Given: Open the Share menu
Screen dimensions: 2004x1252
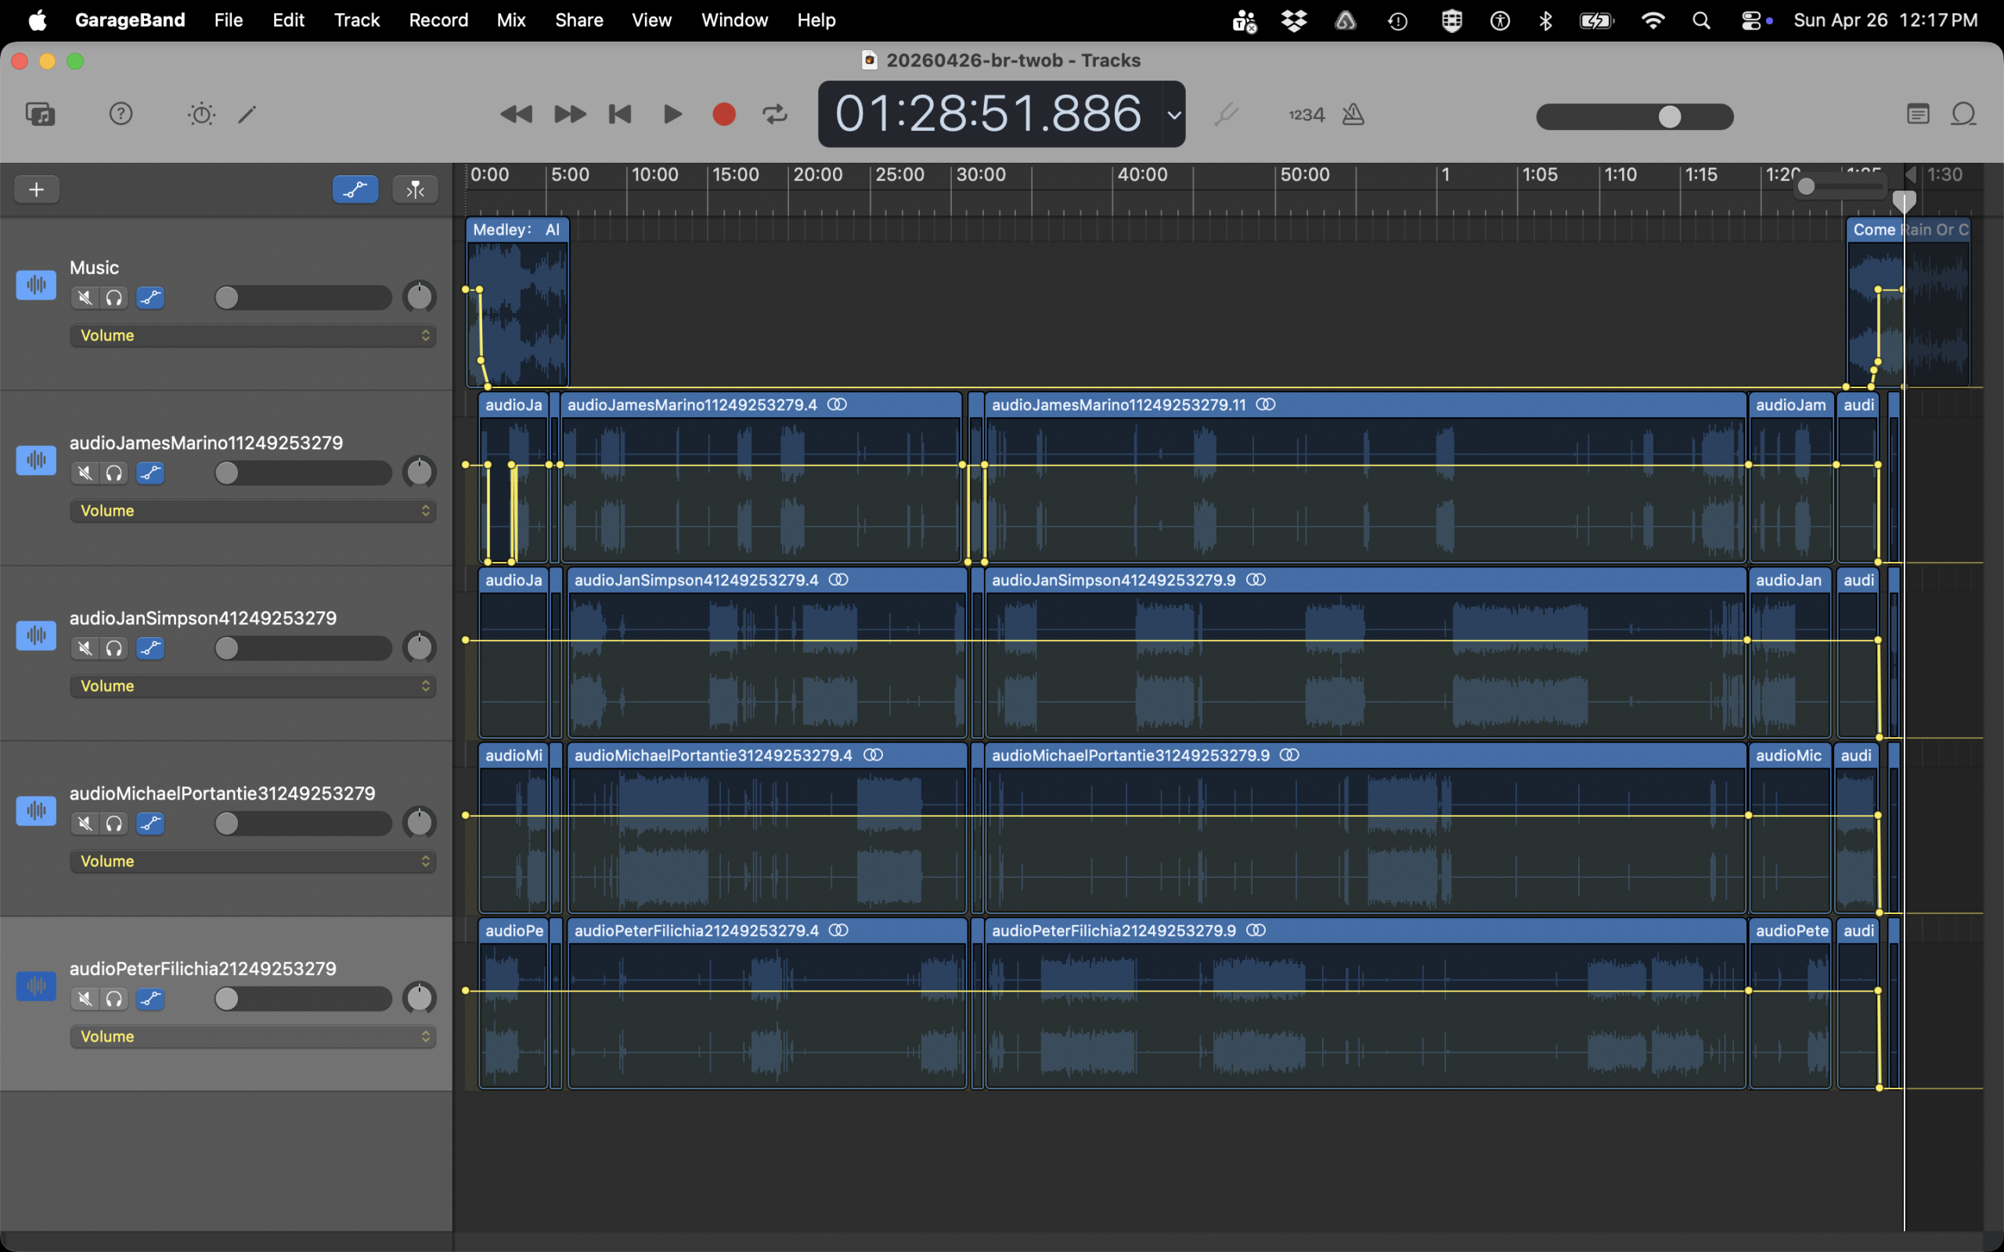Looking at the screenshot, I should coord(578,20).
